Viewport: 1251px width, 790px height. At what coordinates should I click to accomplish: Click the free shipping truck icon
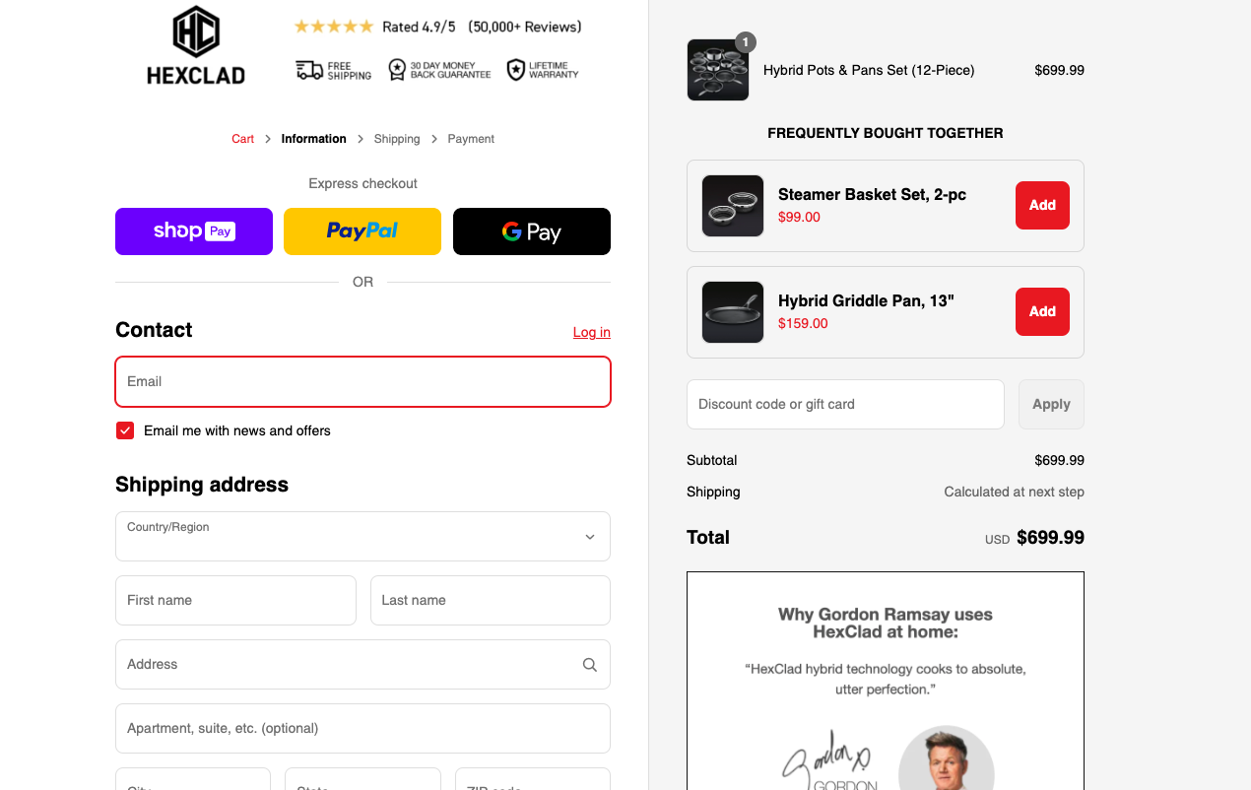click(x=309, y=70)
